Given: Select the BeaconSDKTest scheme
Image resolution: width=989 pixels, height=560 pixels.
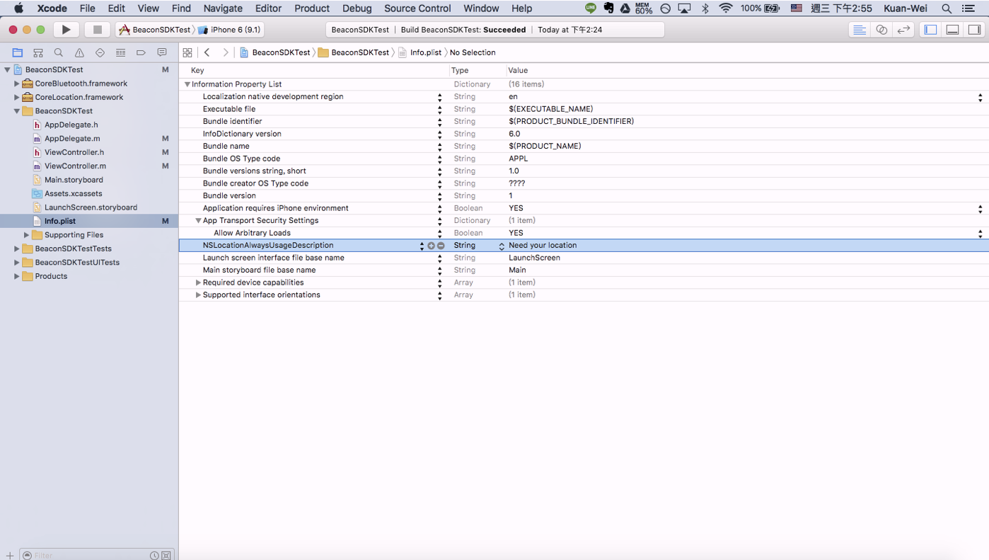Looking at the screenshot, I should [155, 30].
